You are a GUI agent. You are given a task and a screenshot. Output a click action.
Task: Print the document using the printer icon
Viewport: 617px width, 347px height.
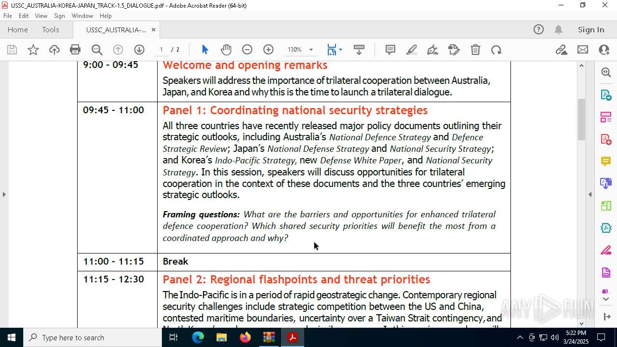75,50
